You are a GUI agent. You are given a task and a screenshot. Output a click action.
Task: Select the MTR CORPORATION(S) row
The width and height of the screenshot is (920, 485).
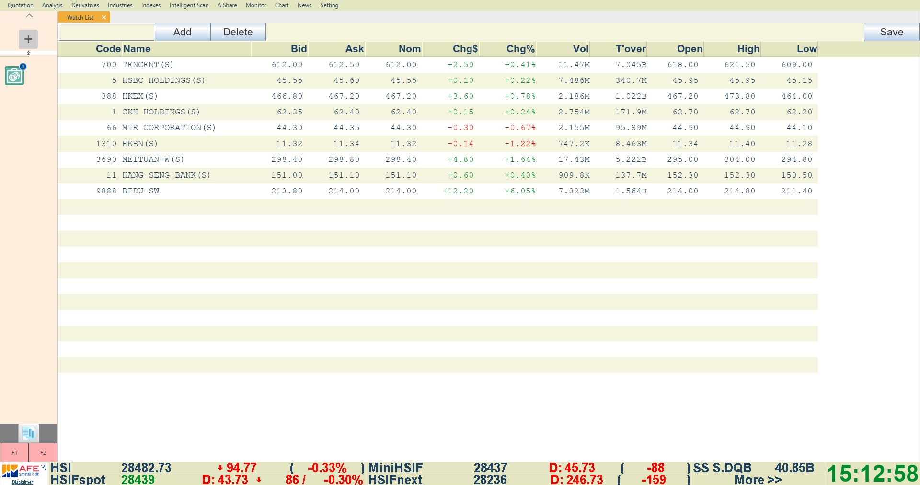click(x=438, y=128)
